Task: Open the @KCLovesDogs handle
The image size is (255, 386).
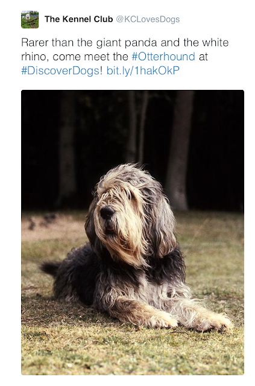Action: [x=148, y=19]
